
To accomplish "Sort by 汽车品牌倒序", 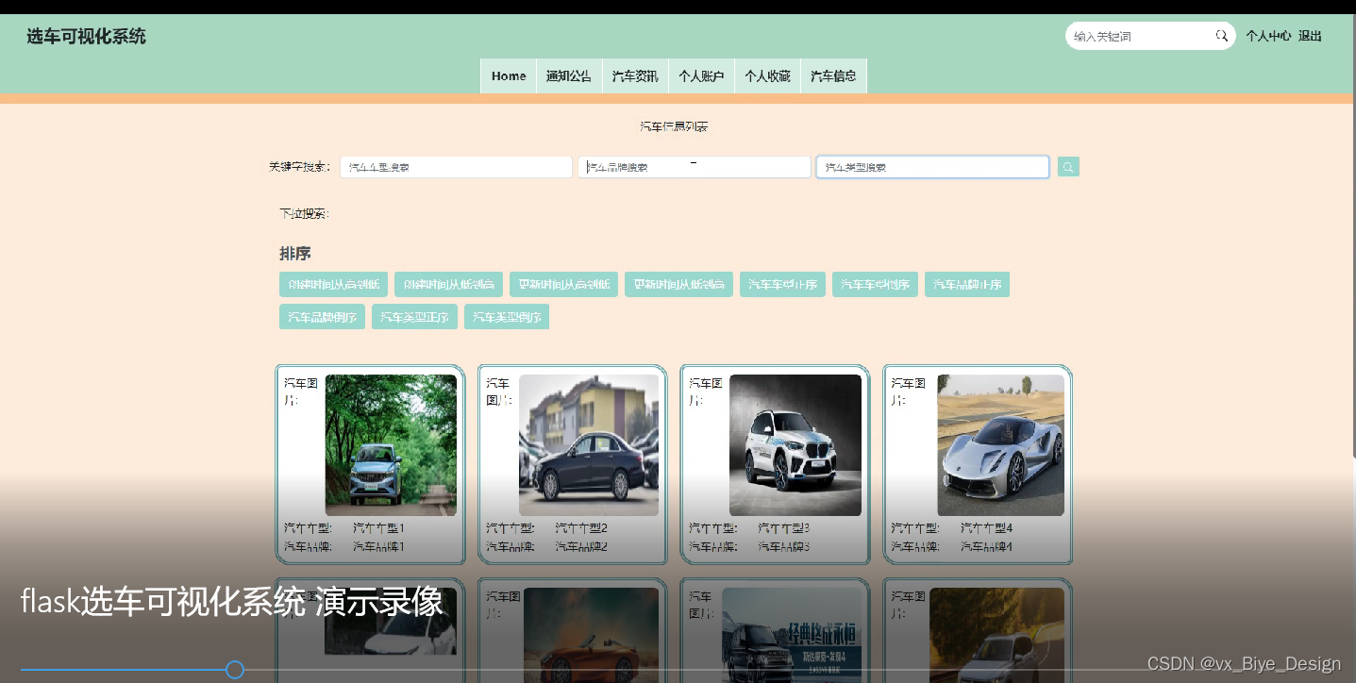I will coord(322,317).
